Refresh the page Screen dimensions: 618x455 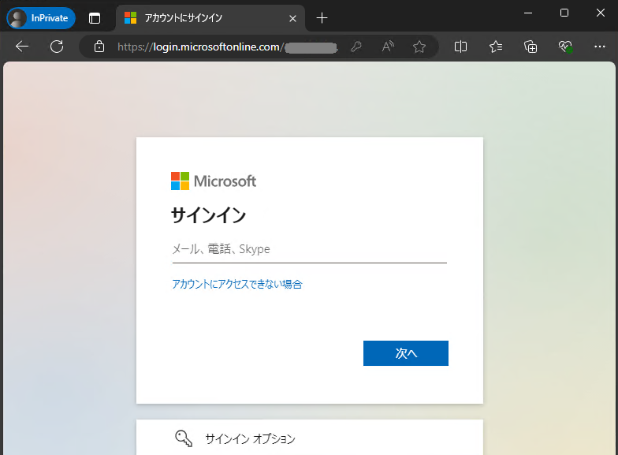coord(57,47)
